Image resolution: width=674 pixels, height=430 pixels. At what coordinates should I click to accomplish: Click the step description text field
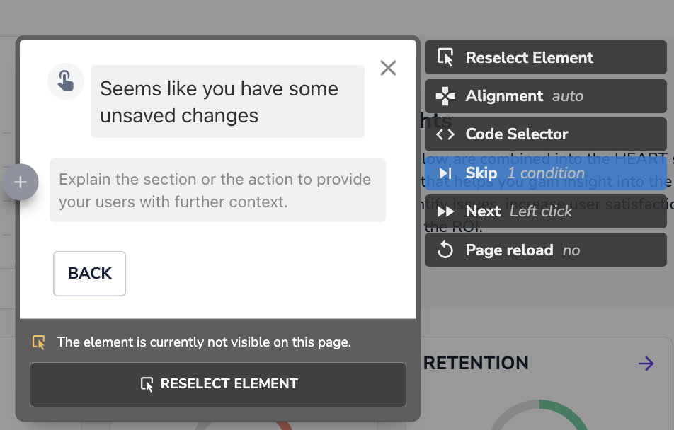pos(217,190)
